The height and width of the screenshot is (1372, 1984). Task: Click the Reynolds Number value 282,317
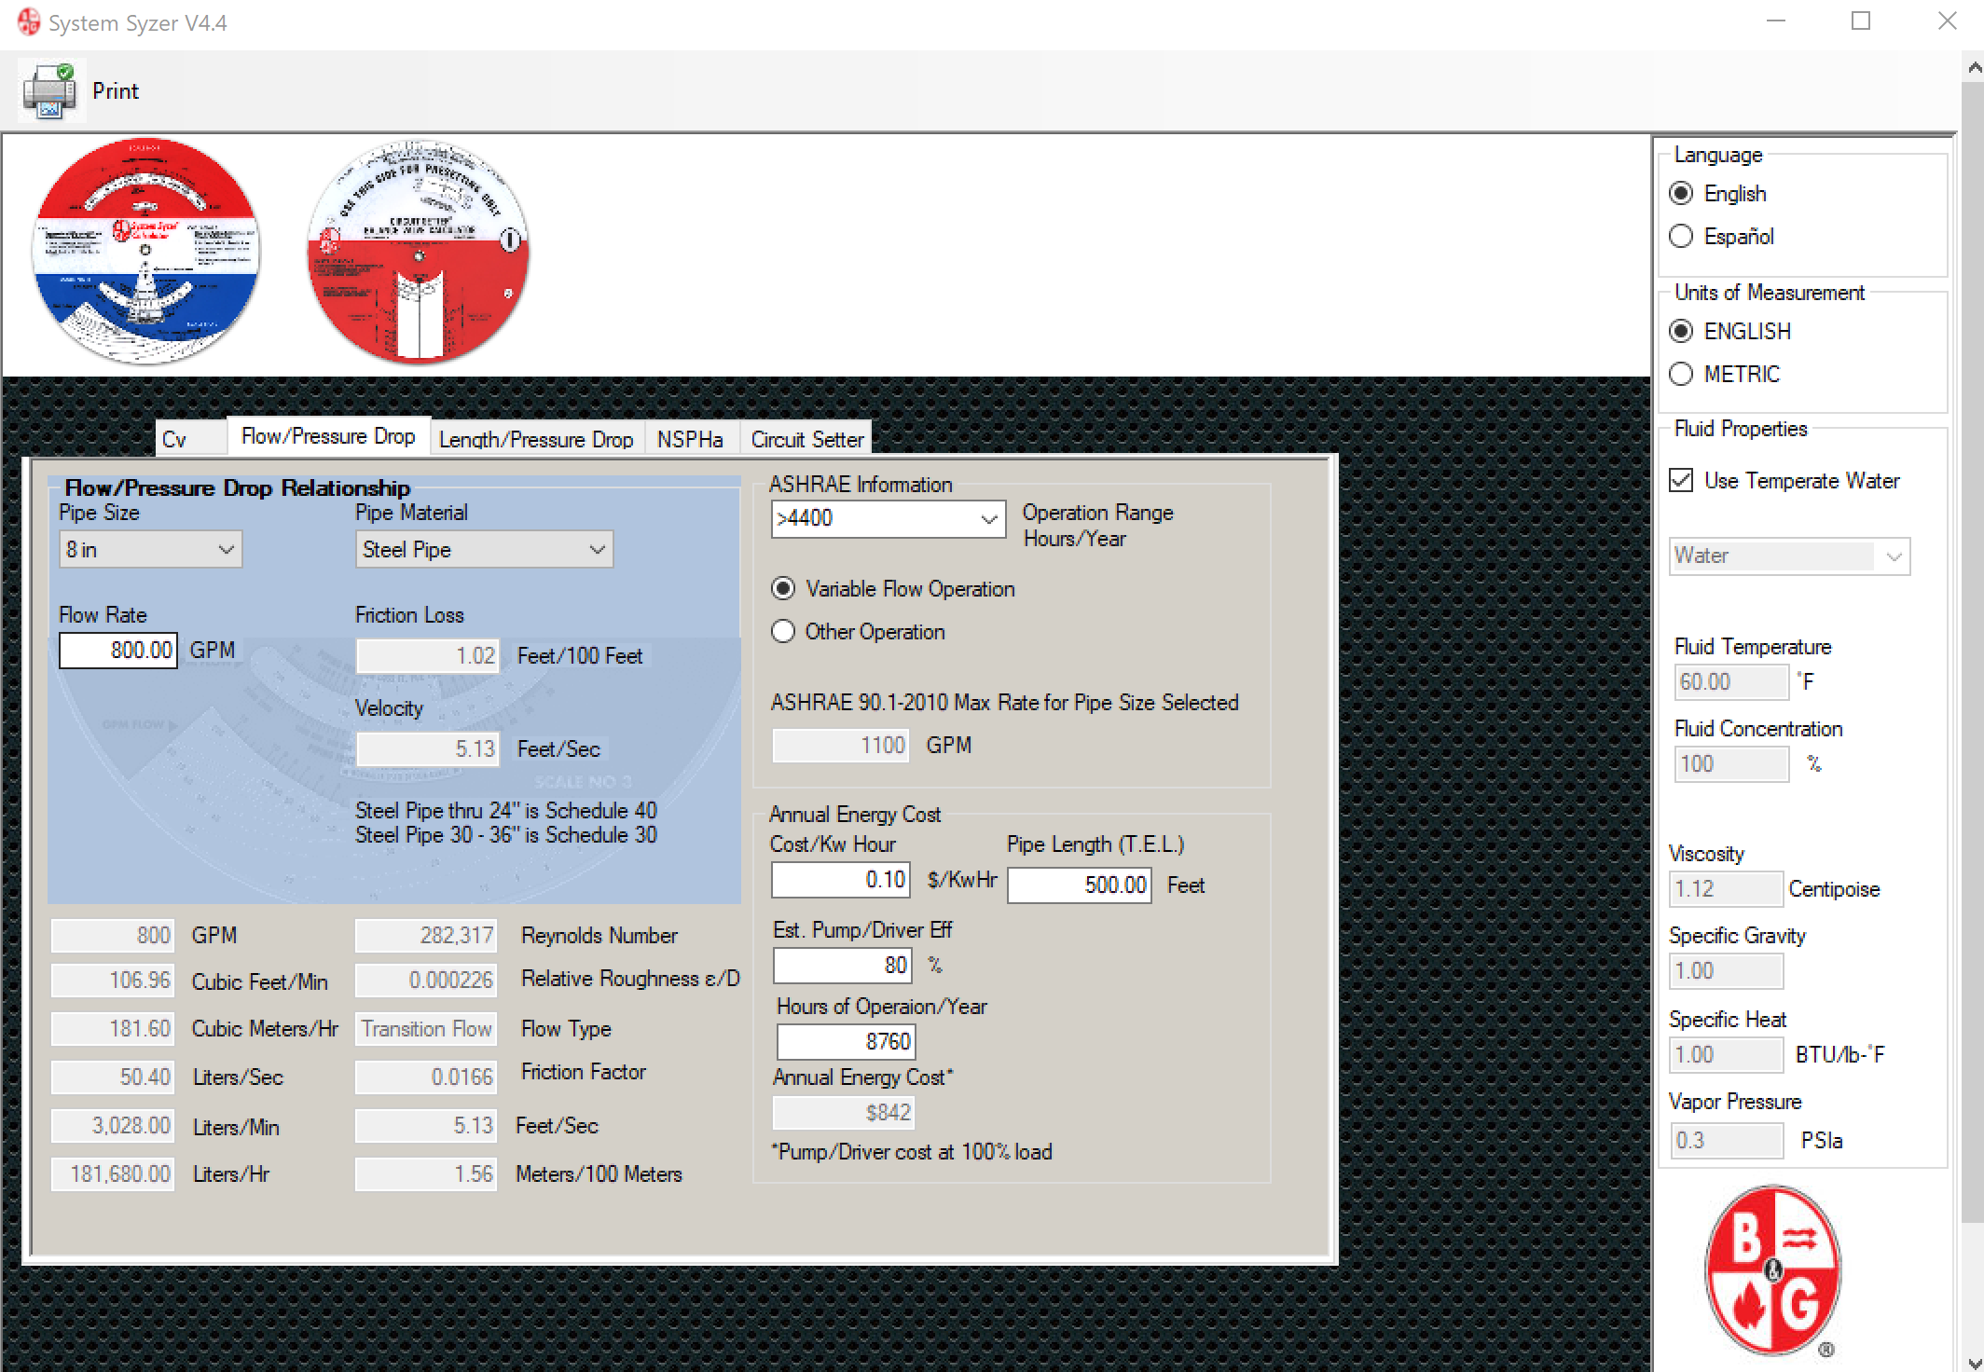[x=426, y=935]
